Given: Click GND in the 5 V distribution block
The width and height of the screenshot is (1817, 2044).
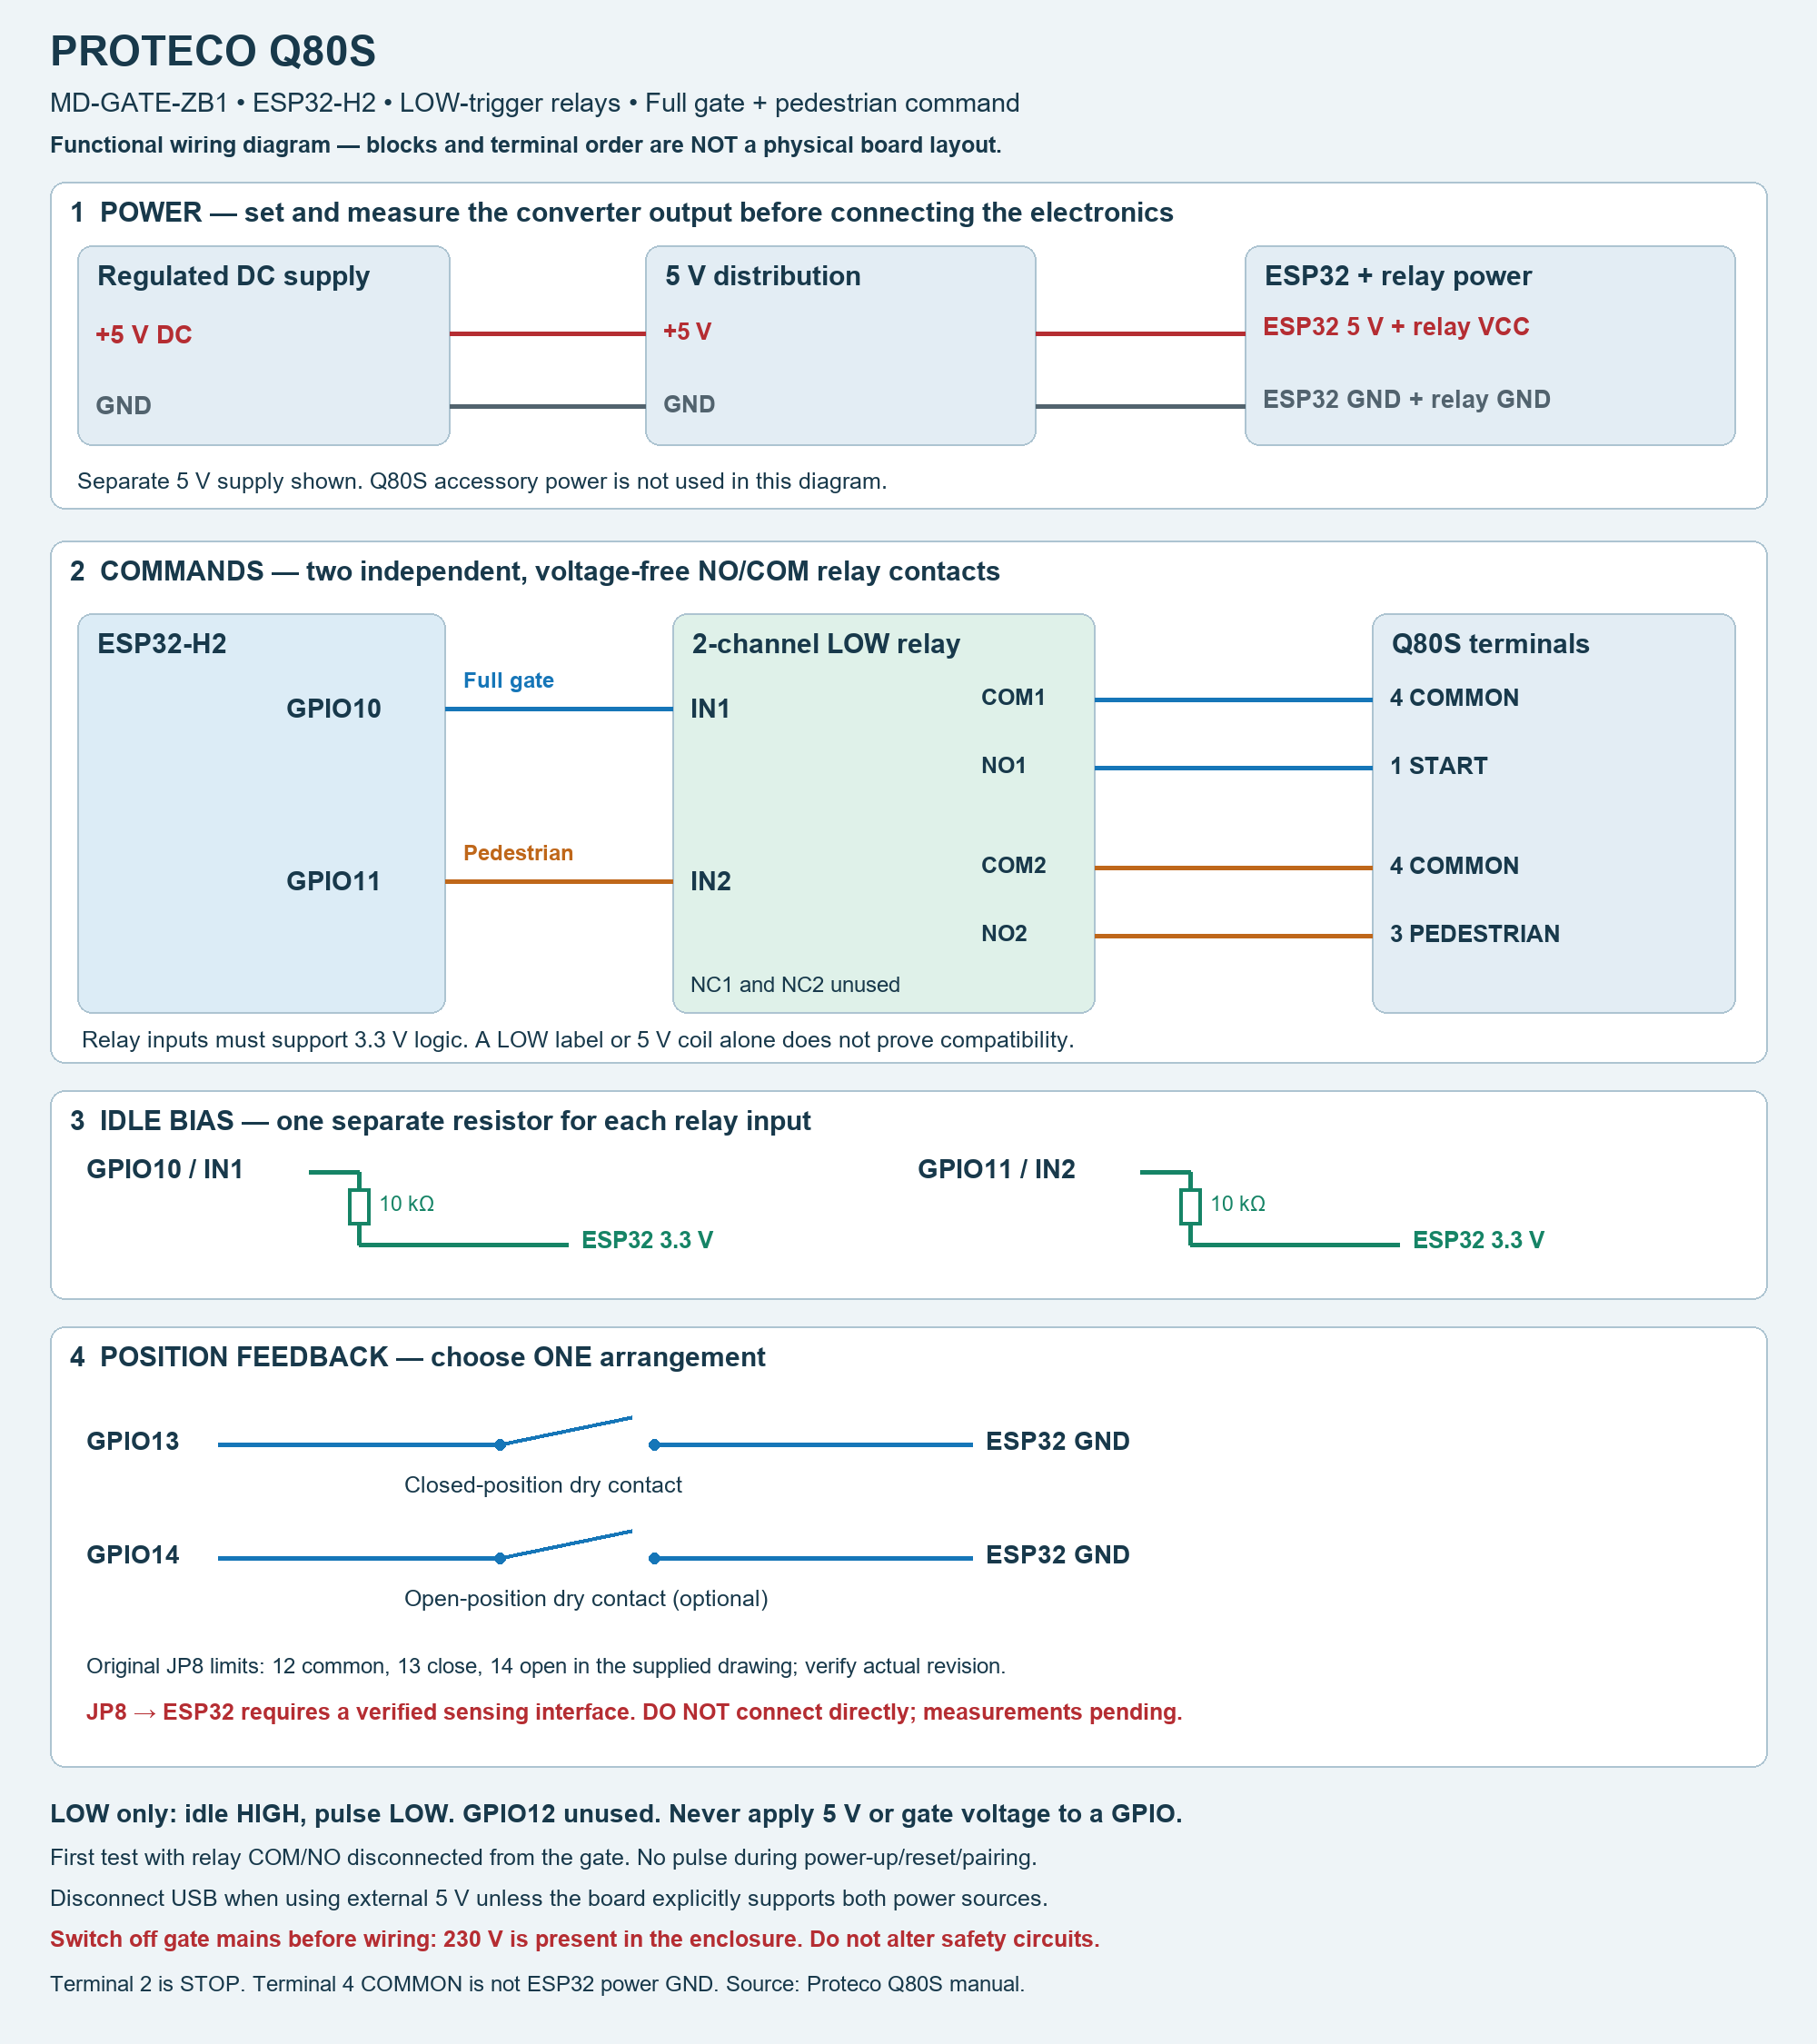Looking at the screenshot, I should (690, 405).
